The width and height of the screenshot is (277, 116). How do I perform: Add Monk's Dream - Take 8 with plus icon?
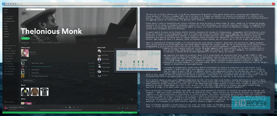pyautogui.click(x=29, y=63)
